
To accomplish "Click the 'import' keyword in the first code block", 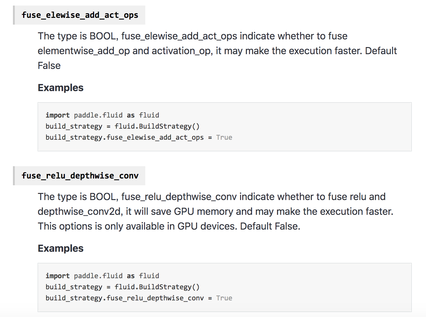I will [x=58, y=115].
